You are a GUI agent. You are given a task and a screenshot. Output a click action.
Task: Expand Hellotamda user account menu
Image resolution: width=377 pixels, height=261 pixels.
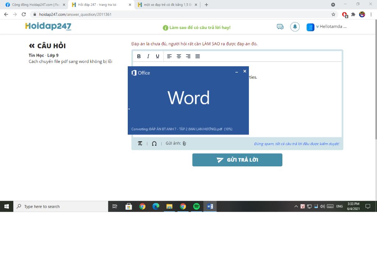click(331, 27)
